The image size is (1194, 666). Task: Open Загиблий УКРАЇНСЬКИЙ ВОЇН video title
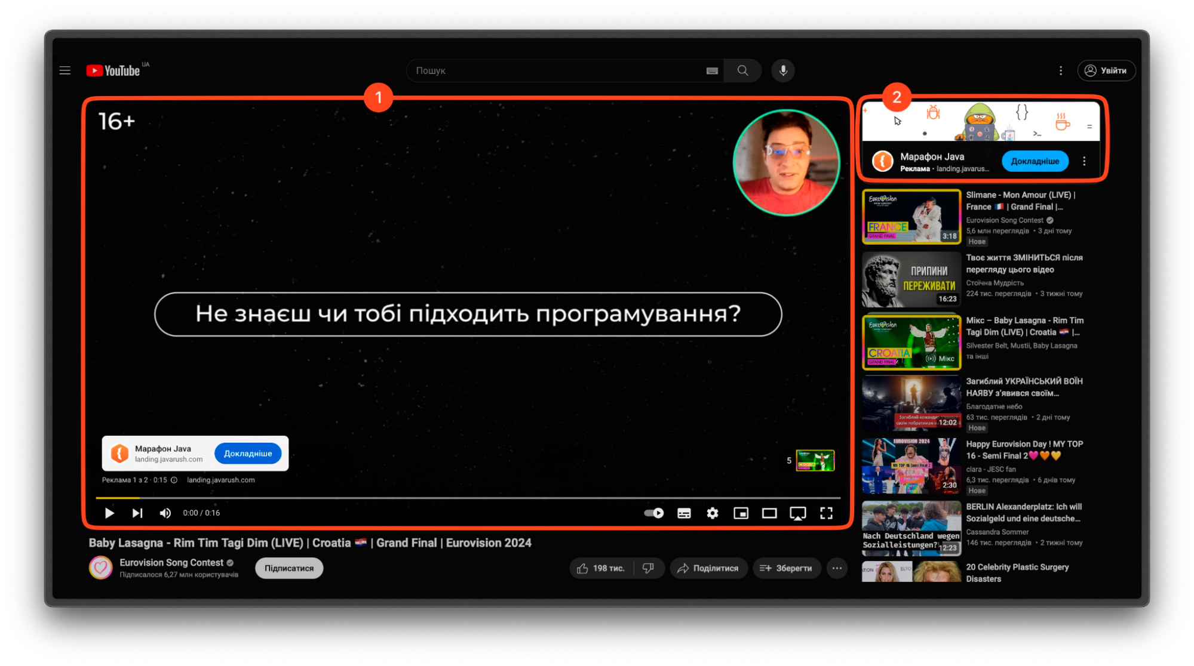[x=1024, y=387]
